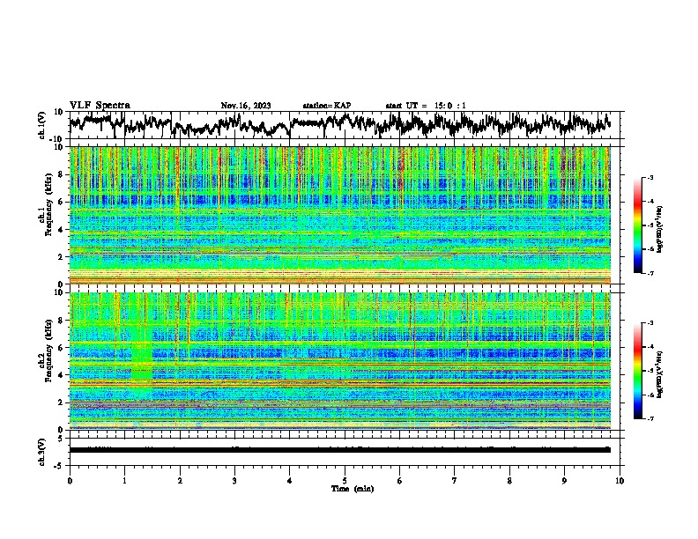Click the ch.2 spectrogram color scale bar

tap(638, 371)
